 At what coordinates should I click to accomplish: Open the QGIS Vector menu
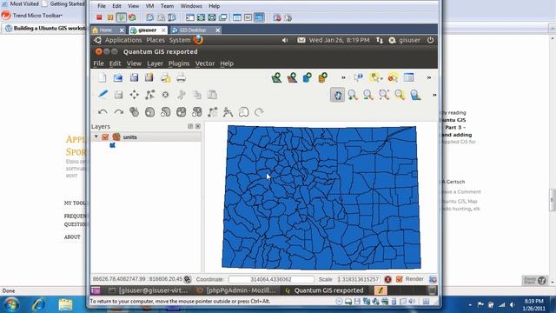click(205, 63)
